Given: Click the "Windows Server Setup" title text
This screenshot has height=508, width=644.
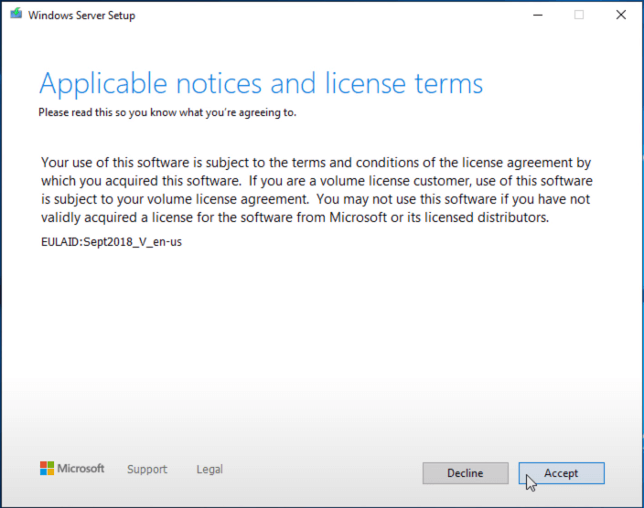Looking at the screenshot, I should point(82,16).
